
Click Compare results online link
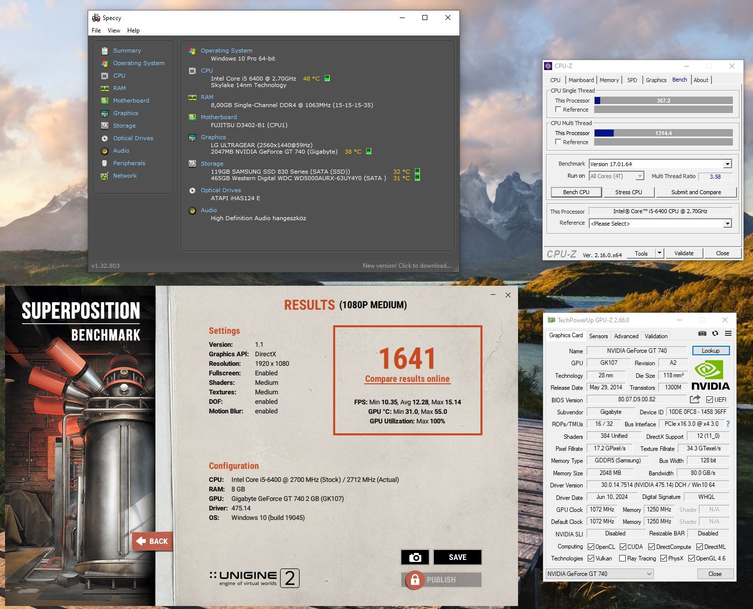click(x=407, y=379)
